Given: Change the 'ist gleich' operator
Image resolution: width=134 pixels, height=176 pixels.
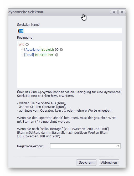Looking at the screenshot, I should (x=48, y=49).
